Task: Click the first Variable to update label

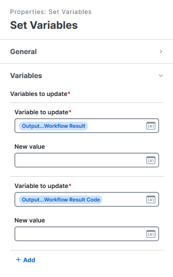Action: tap(43, 112)
